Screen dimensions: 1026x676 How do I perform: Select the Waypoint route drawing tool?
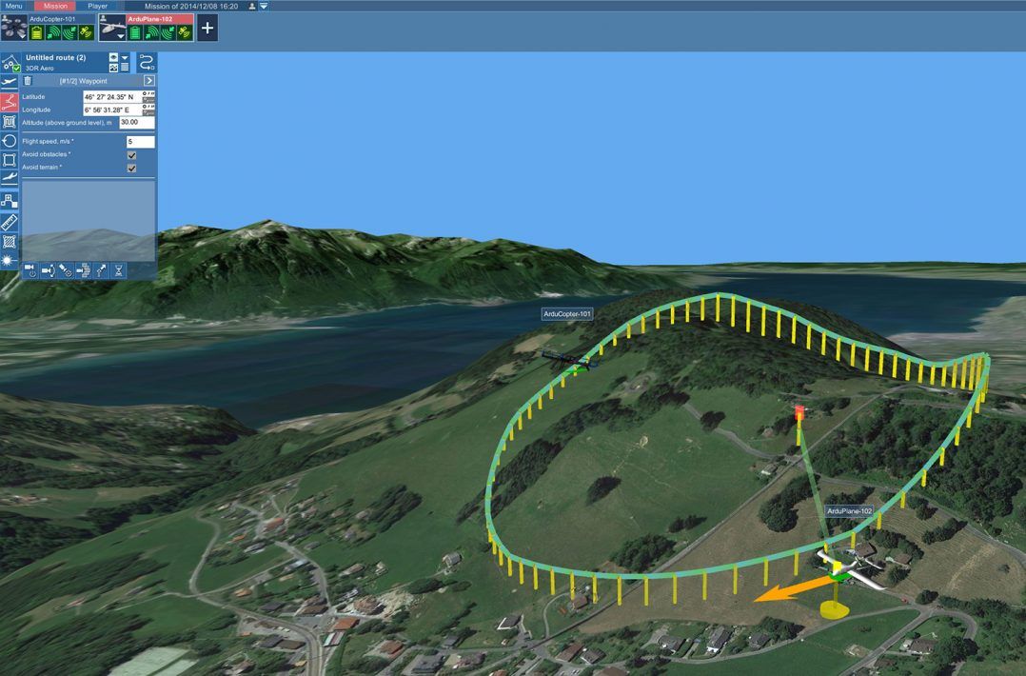click(x=10, y=102)
